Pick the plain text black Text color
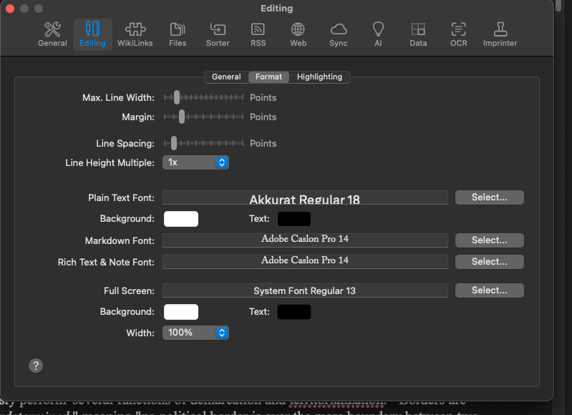 point(294,219)
